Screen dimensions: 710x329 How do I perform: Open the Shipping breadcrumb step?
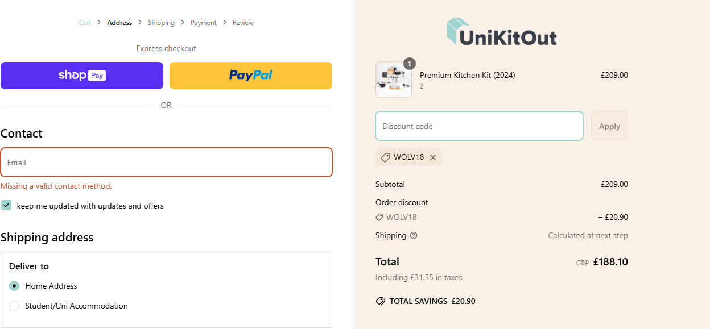coord(161,23)
